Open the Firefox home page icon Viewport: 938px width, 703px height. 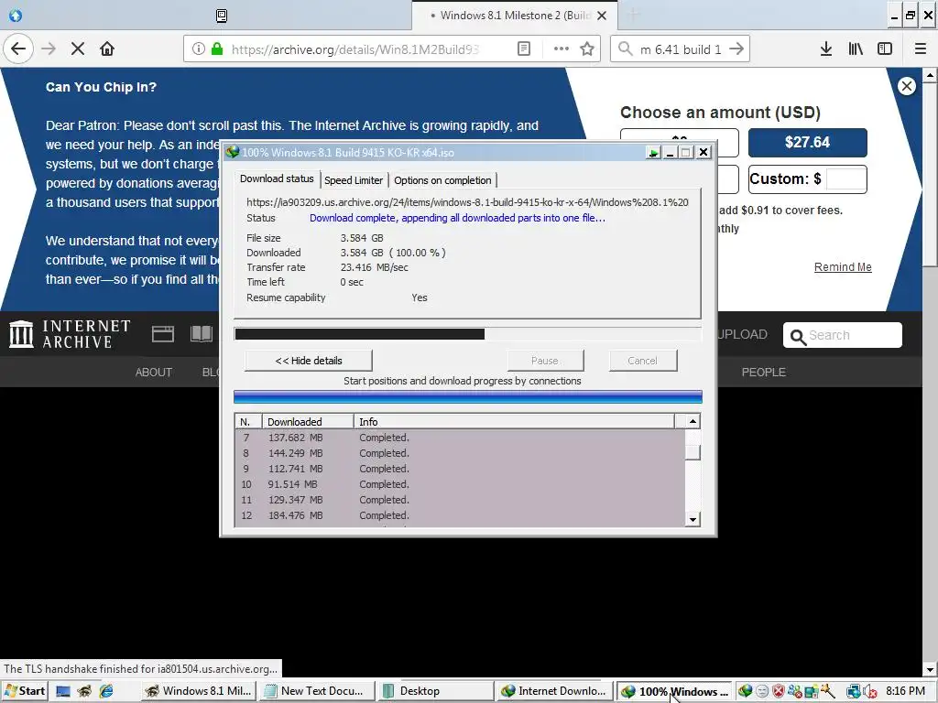click(x=107, y=49)
